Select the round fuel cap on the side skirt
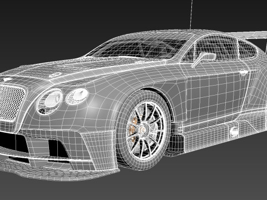Viewport: 267px width, 200px height. pyautogui.click(x=234, y=132)
